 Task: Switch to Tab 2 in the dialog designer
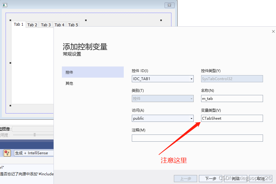click(x=32, y=25)
